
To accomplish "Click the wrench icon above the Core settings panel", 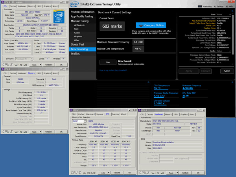I will (232, 11).
